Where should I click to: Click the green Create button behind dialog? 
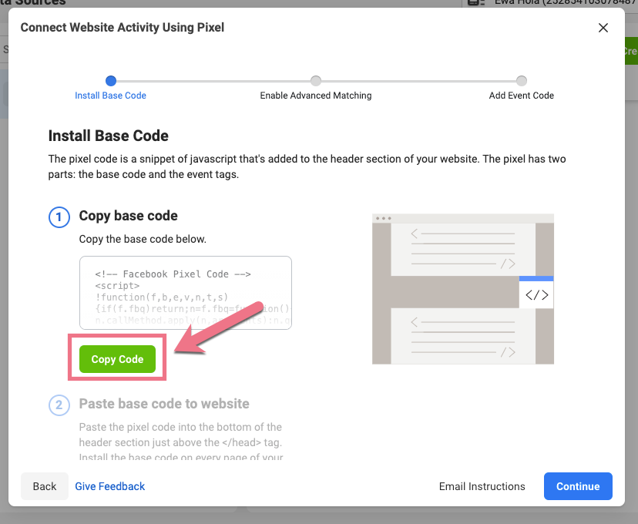click(x=630, y=51)
